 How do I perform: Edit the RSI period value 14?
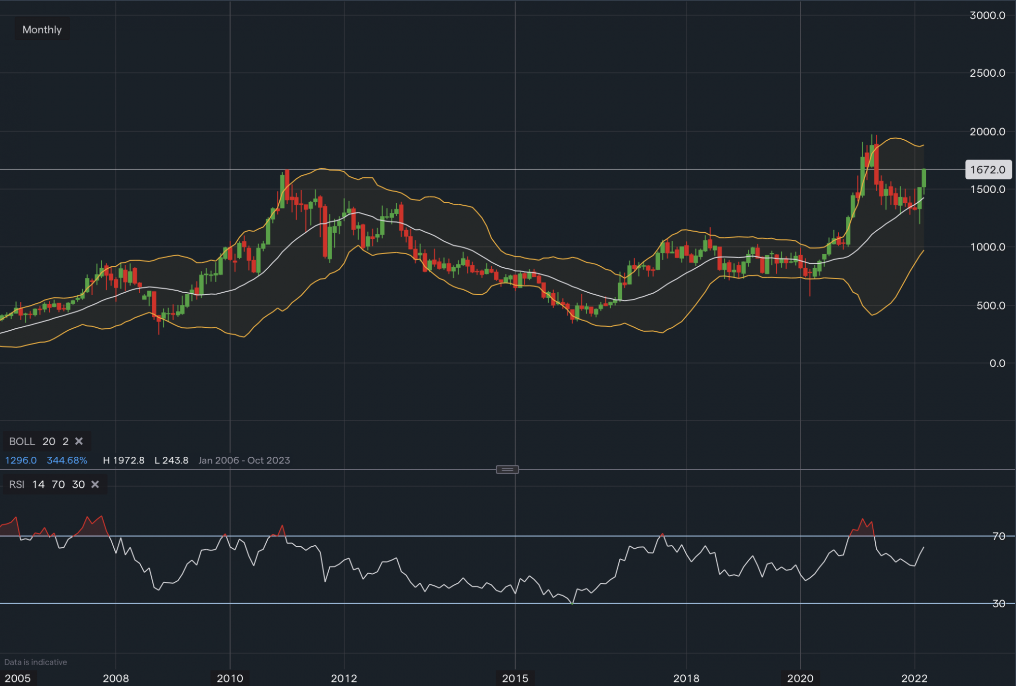click(38, 484)
